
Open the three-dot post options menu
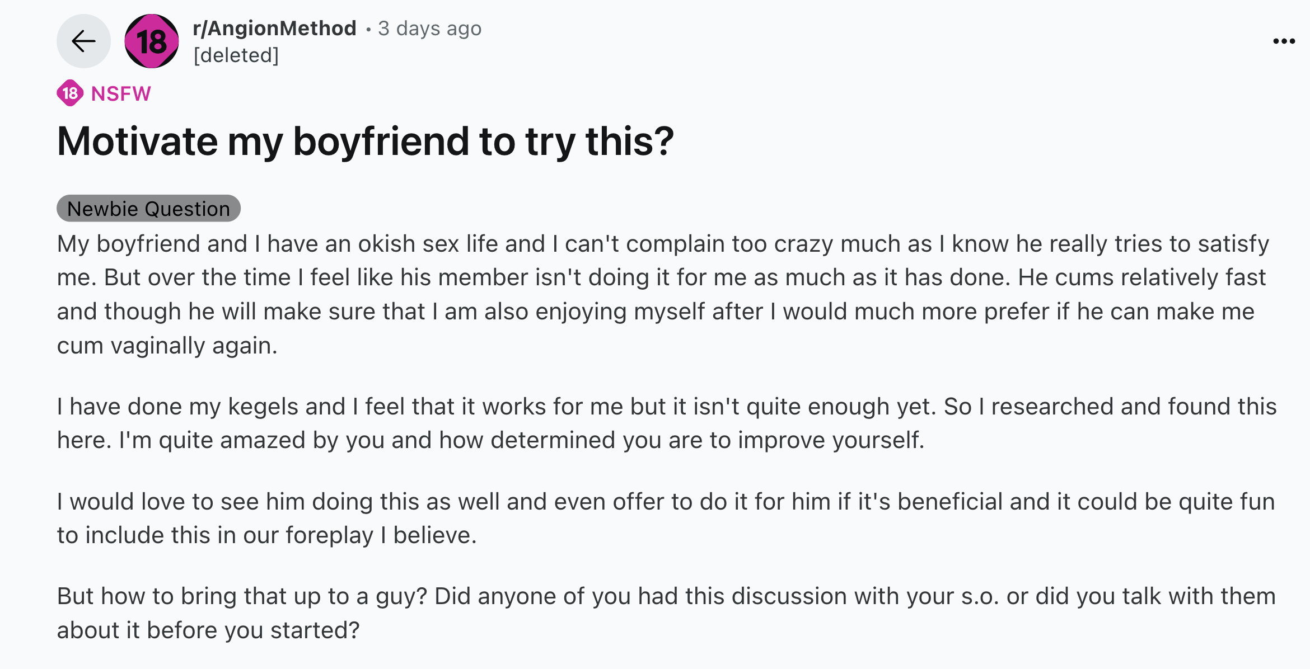tap(1284, 41)
